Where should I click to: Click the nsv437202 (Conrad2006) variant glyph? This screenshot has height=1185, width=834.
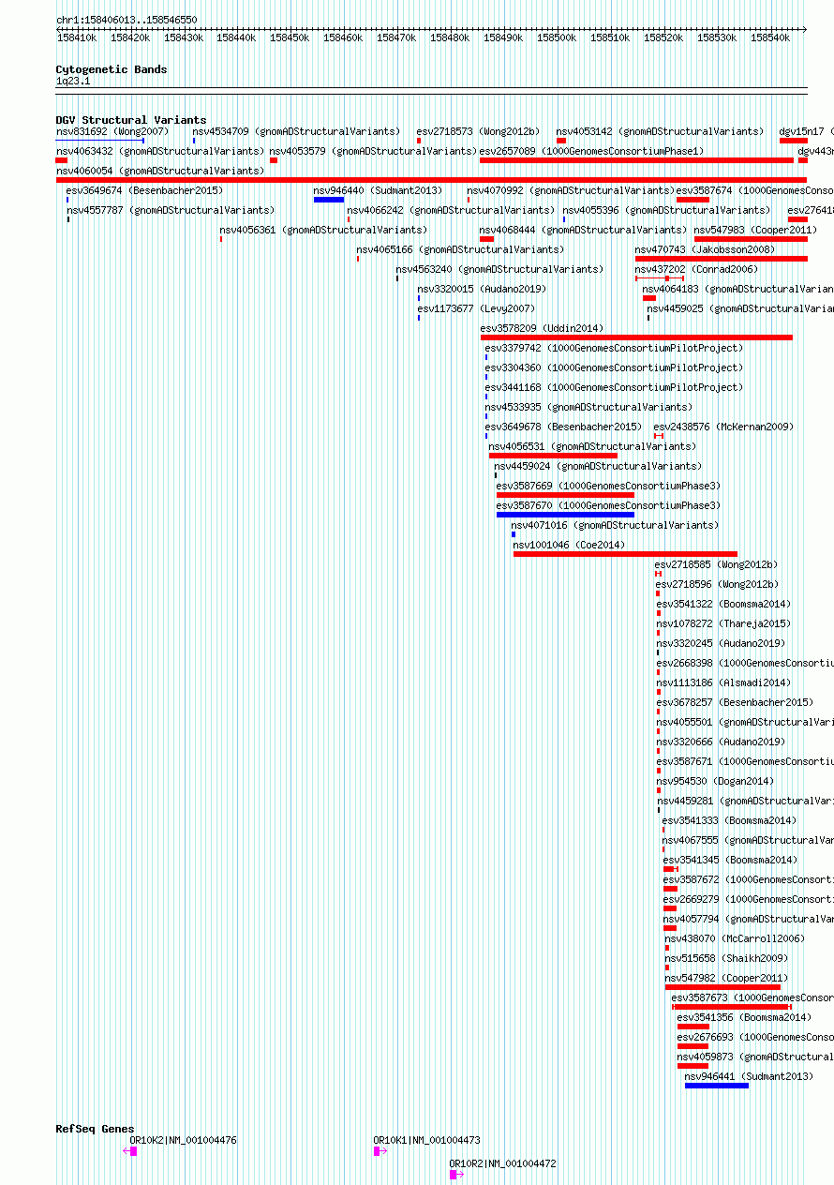(660, 278)
